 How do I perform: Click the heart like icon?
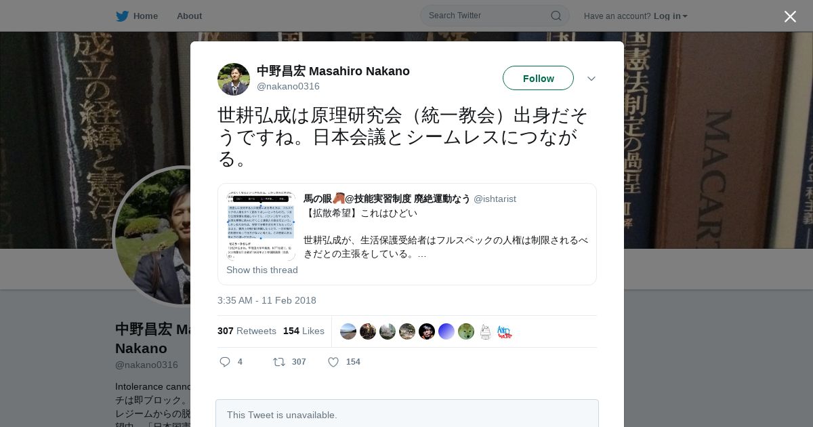(x=333, y=362)
